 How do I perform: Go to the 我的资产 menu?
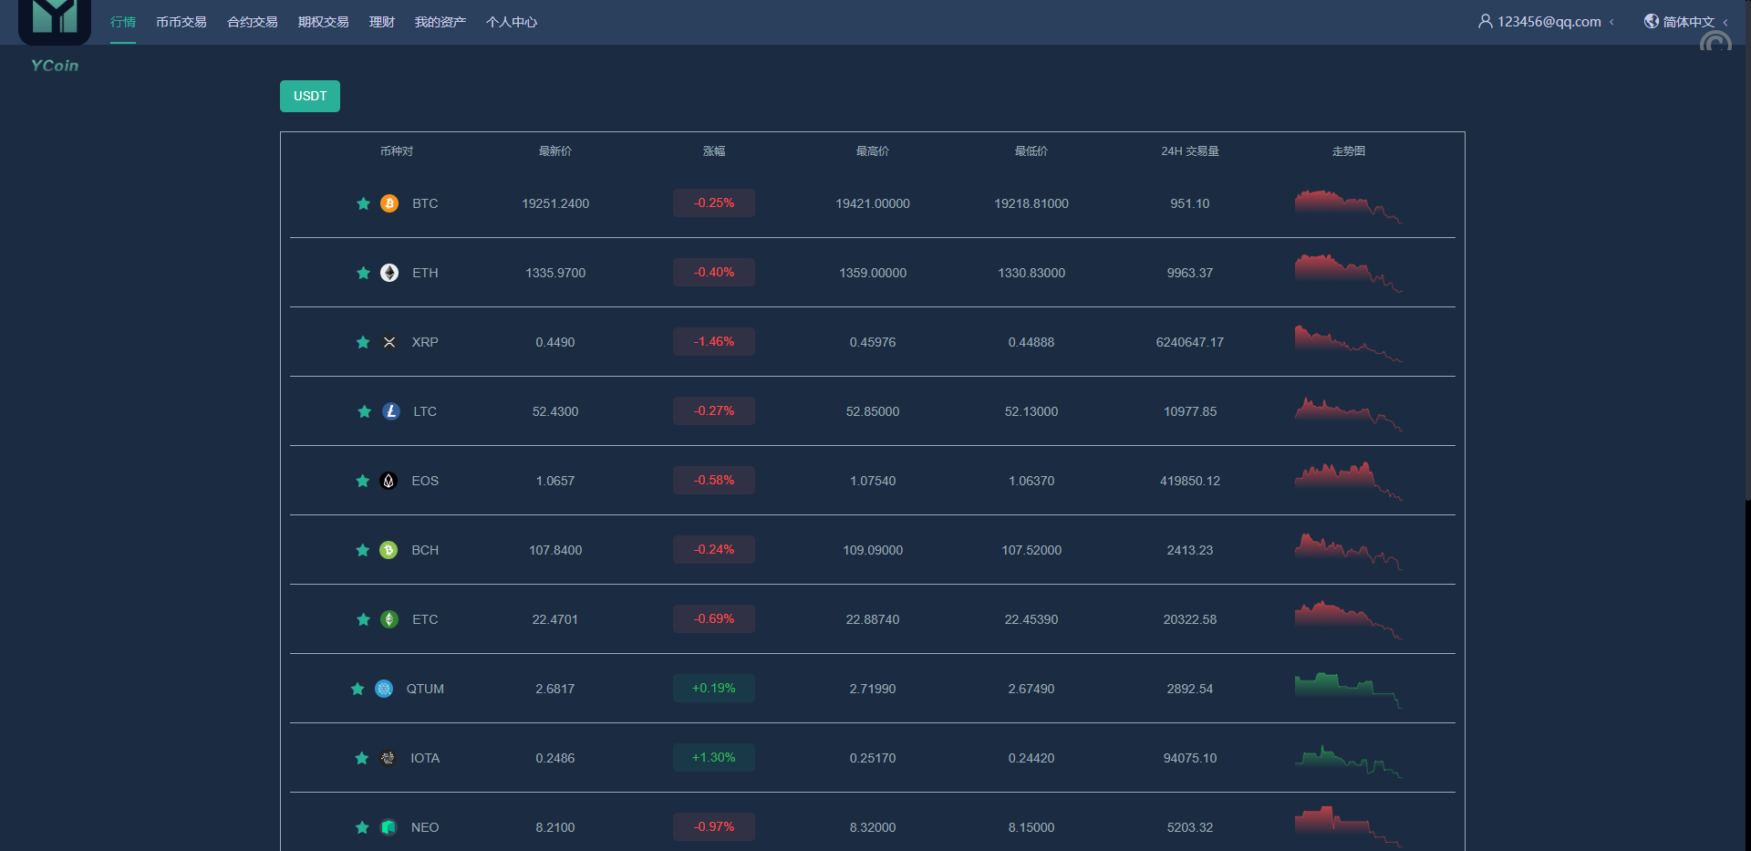click(x=440, y=22)
